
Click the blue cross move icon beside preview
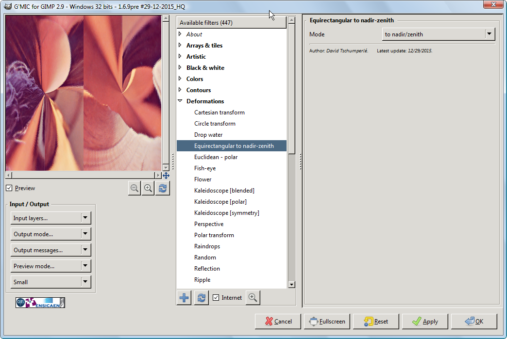point(166,176)
